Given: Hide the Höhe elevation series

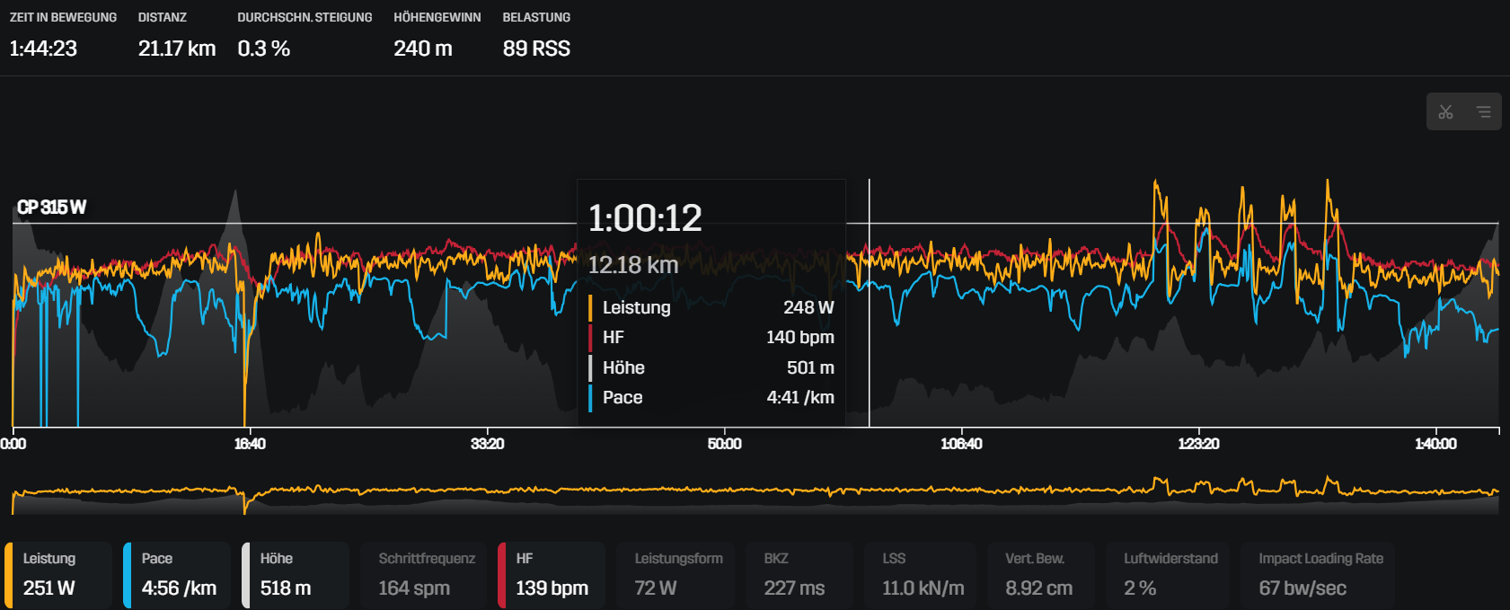Looking at the screenshot, I should (296, 574).
